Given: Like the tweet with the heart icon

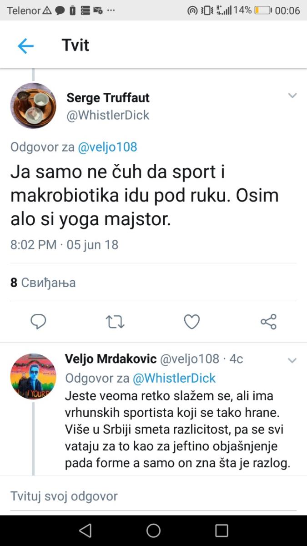Looking at the screenshot, I should 191,322.
